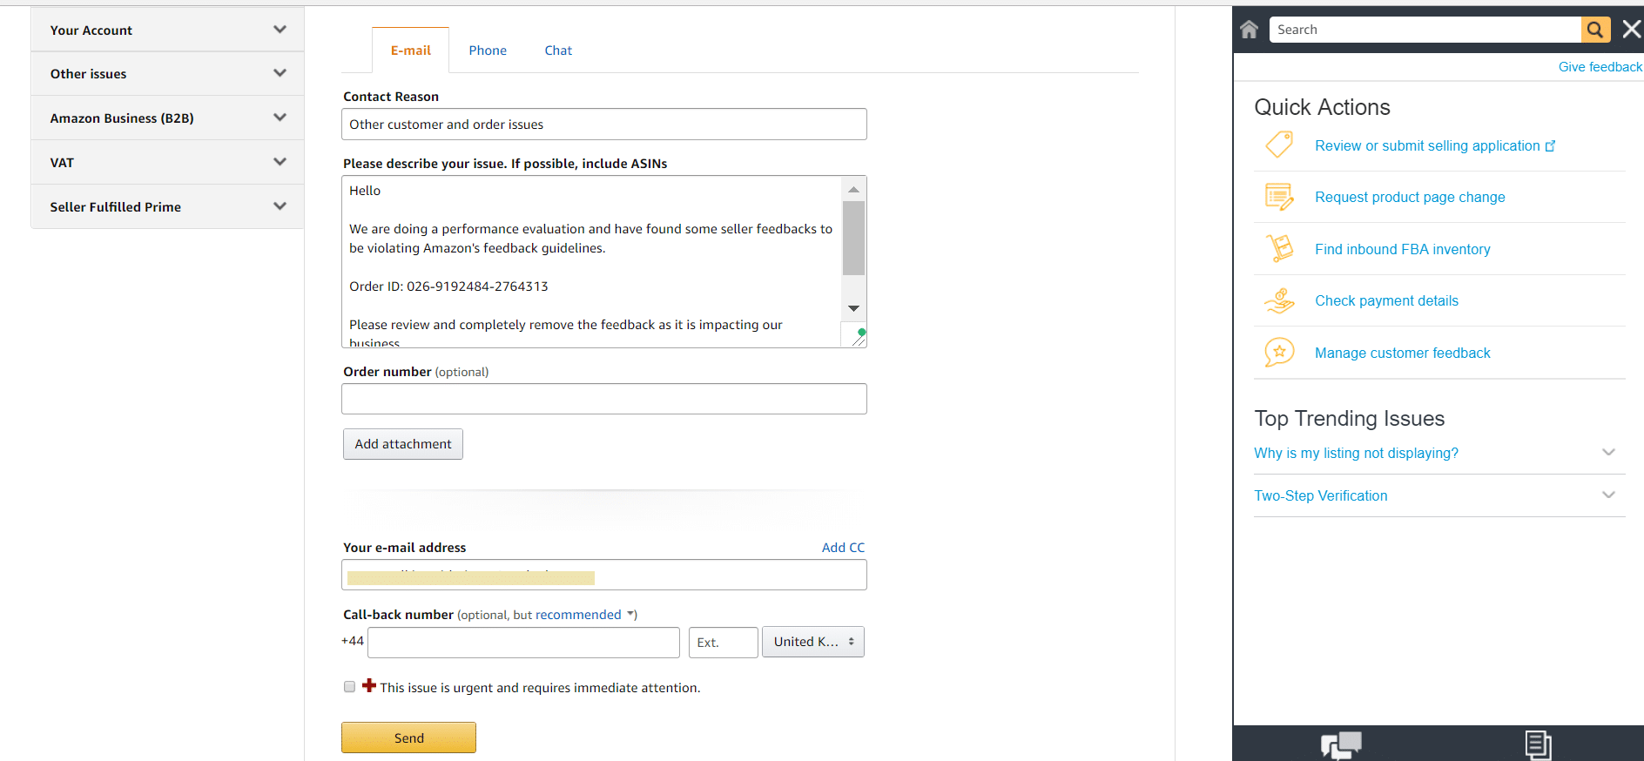This screenshot has width=1644, height=761.
Task: Open the chat bubbles icon at bottom
Action: [x=1340, y=744]
